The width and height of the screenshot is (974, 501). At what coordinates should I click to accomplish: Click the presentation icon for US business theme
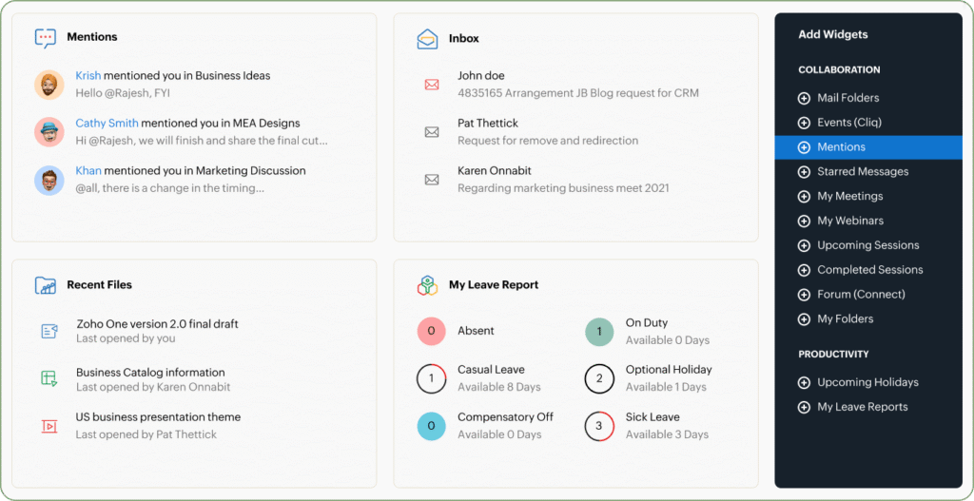[x=49, y=426]
